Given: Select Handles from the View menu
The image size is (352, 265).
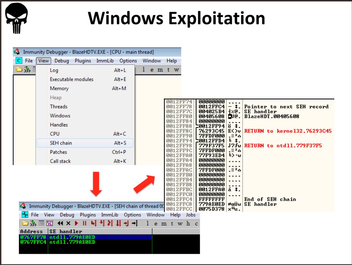Looking at the screenshot, I should tap(85, 125).
